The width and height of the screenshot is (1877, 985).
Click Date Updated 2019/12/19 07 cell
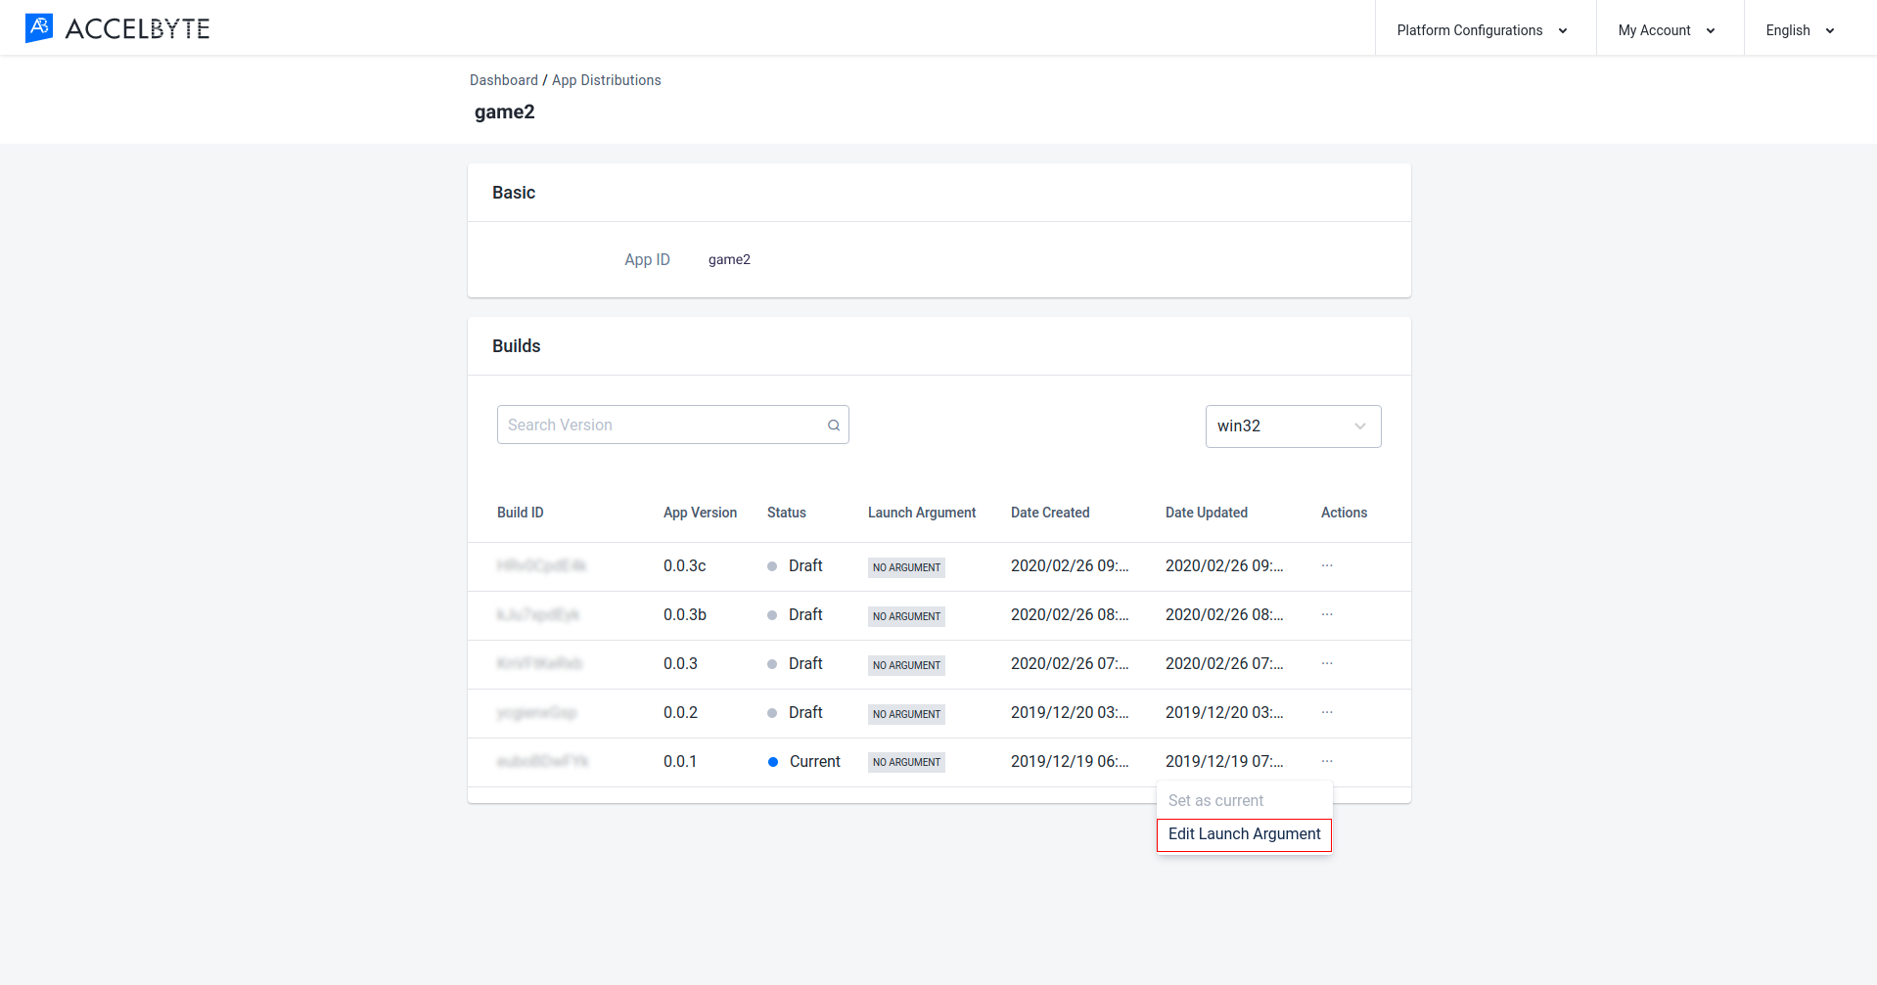tap(1224, 761)
